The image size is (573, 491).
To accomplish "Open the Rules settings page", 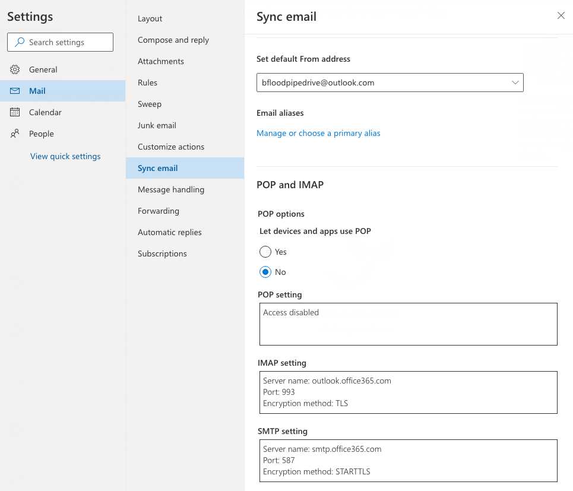I will point(185,83).
